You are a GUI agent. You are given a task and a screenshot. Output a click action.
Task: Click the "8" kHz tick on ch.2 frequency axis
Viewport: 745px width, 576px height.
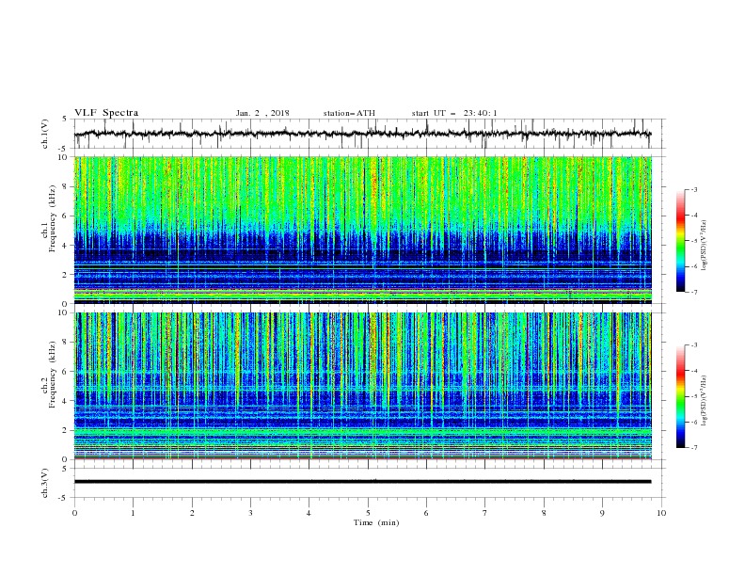[67, 343]
